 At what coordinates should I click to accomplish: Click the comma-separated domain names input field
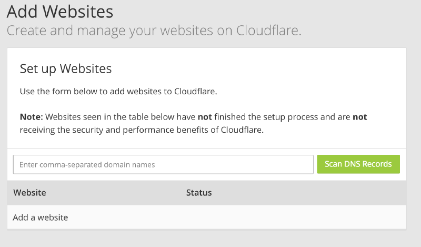click(163, 164)
